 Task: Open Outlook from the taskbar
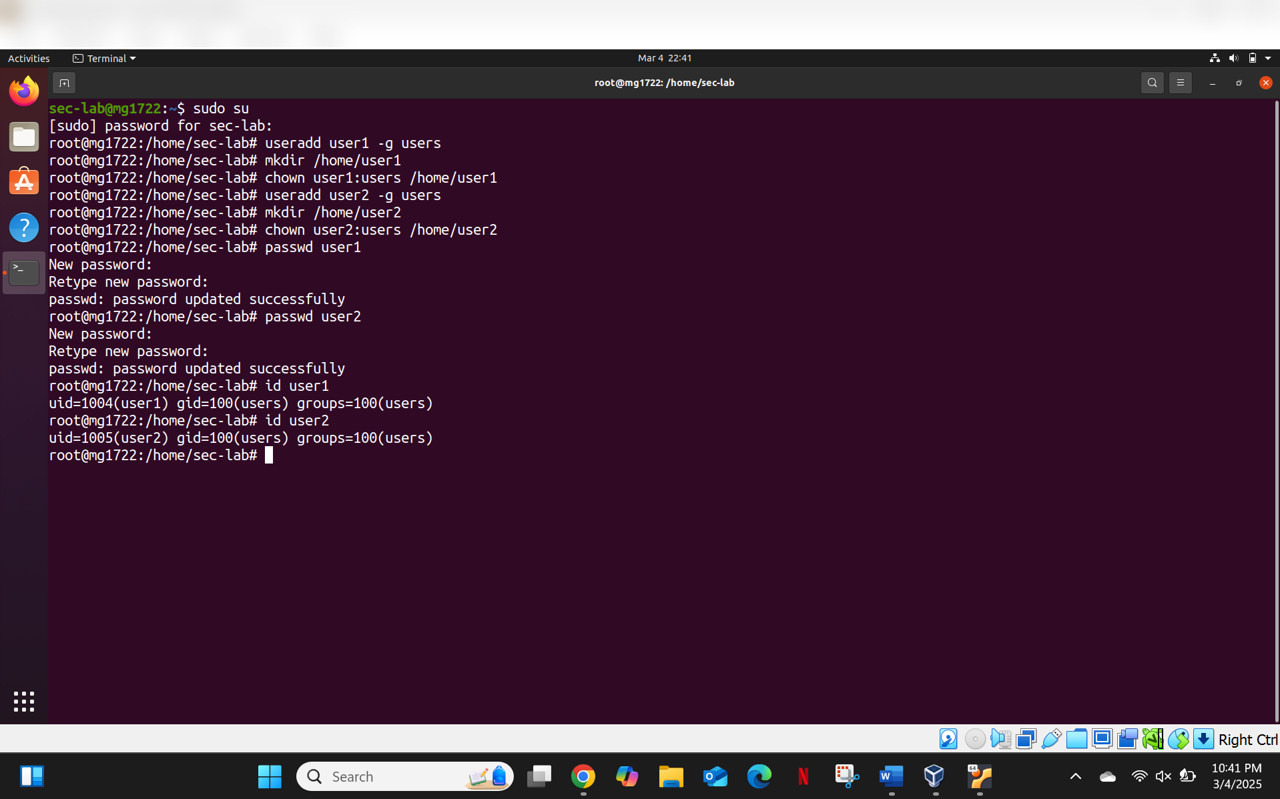coord(715,776)
